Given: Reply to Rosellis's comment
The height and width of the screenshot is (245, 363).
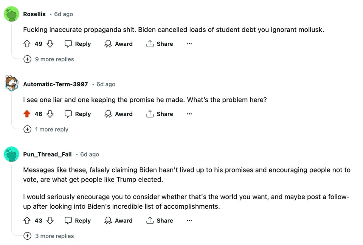Looking at the screenshot, I should coord(78,44).
